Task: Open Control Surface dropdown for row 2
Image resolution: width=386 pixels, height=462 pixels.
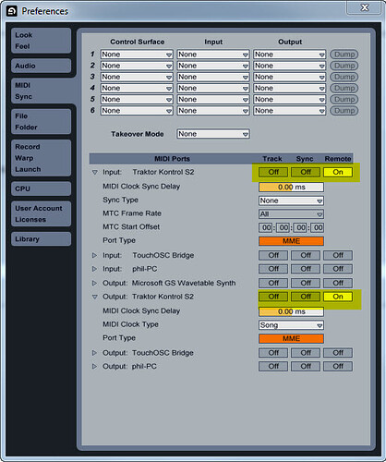Action: [x=137, y=66]
